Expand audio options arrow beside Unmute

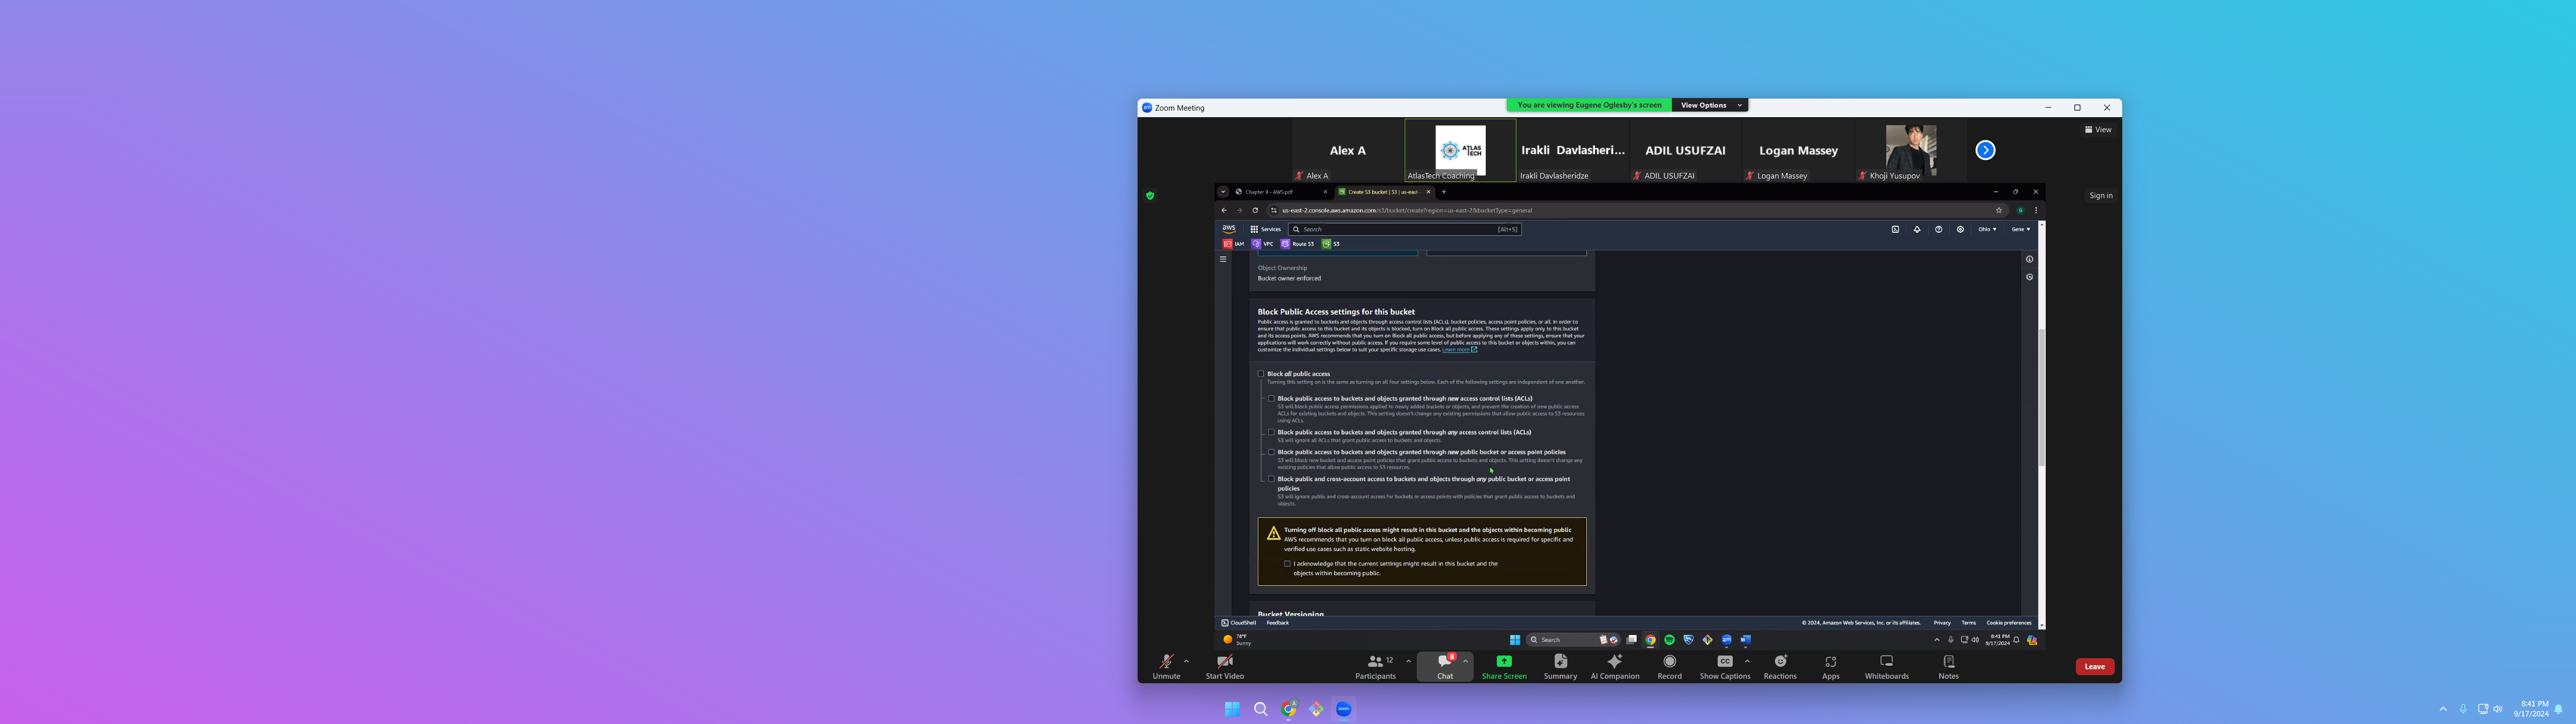1186,661
